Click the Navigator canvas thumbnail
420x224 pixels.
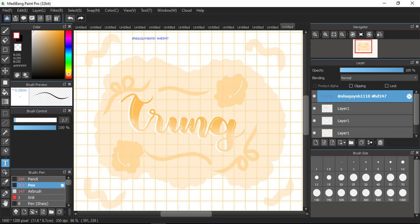point(365,48)
